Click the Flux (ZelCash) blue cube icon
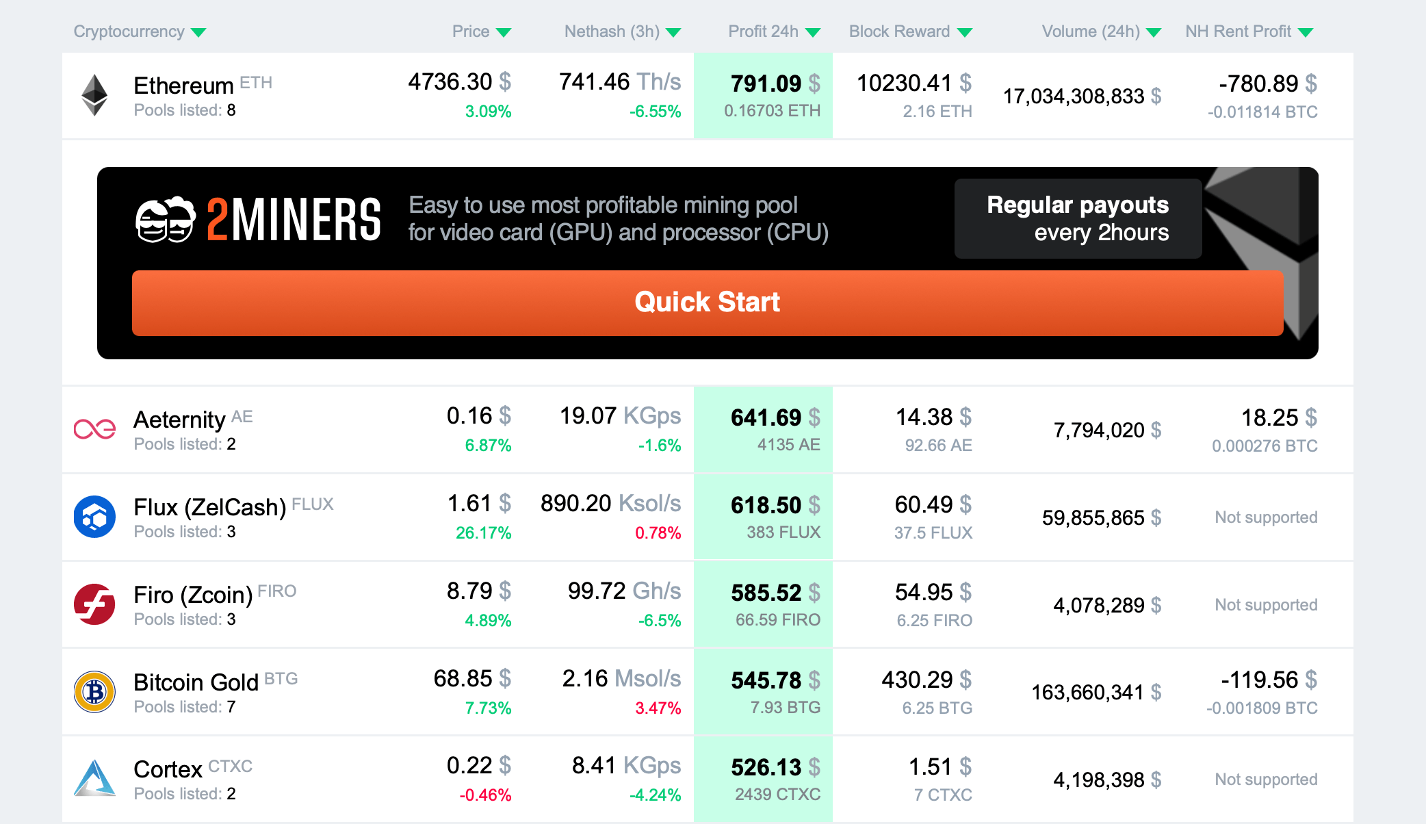This screenshot has height=824, width=1426. 94,517
